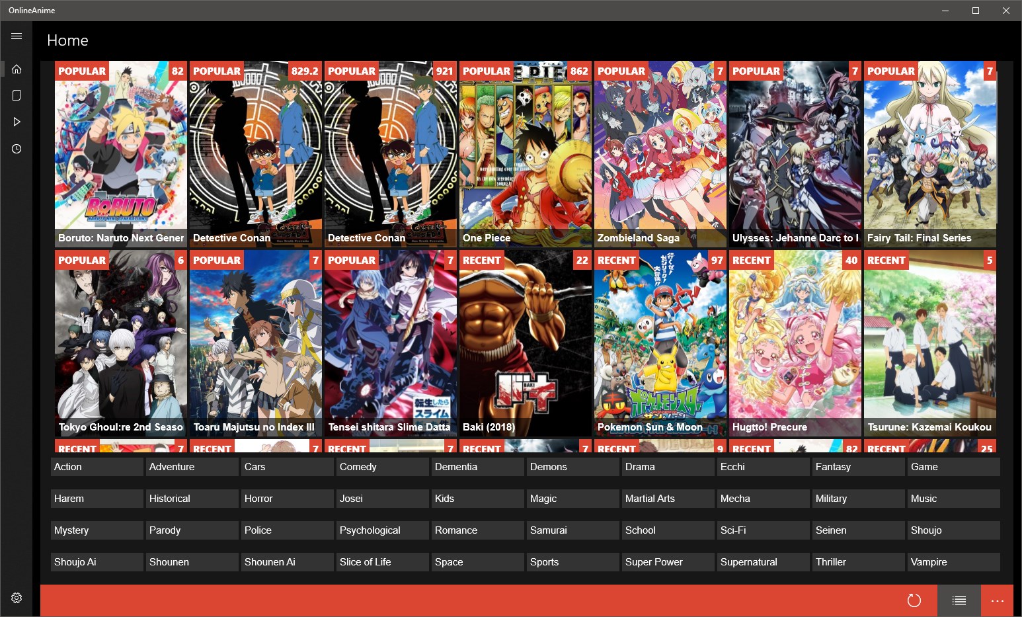The width and height of the screenshot is (1022, 617).
Task: Filter by School genre
Action: coord(668,530)
